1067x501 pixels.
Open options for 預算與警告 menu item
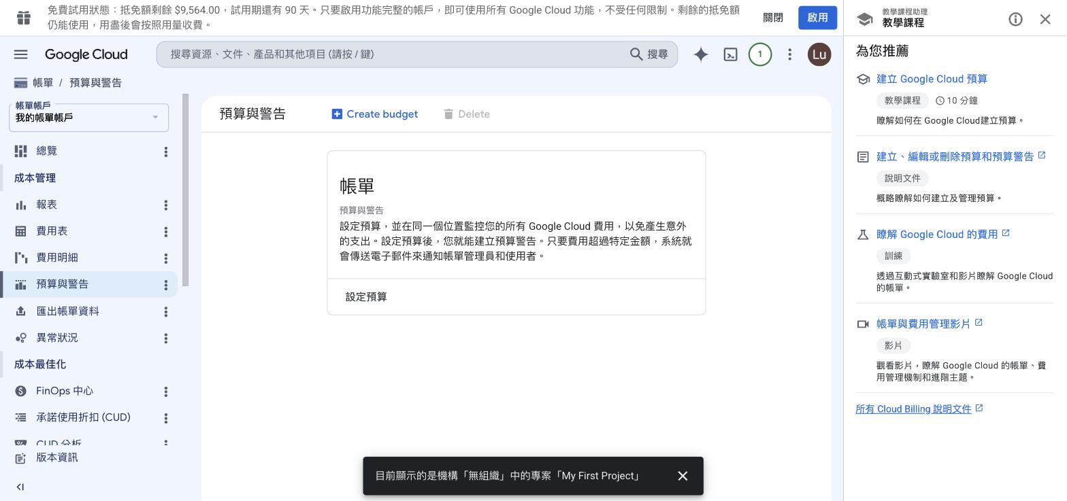165,285
